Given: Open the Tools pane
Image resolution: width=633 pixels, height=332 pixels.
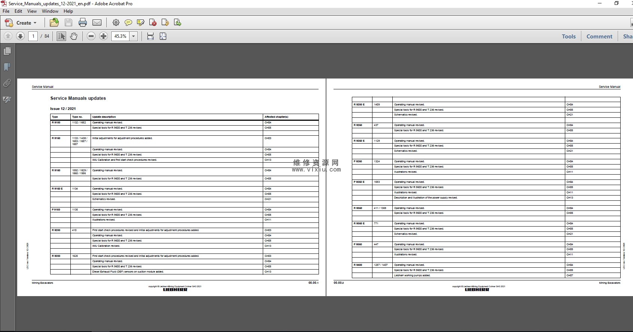Looking at the screenshot, I should point(568,36).
